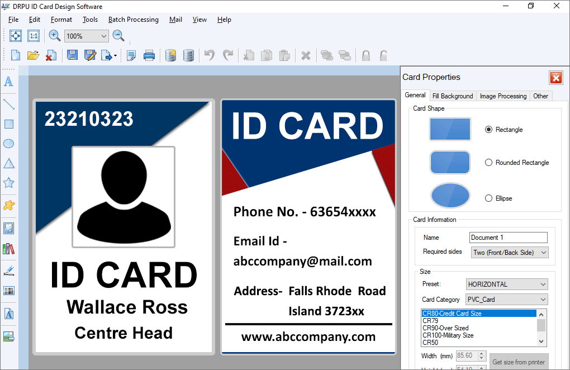Screen dimensions: 570x370
Task: Choose the Star shape tool
Action: point(8,182)
